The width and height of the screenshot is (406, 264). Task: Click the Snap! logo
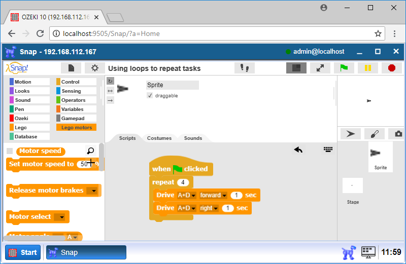17,68
